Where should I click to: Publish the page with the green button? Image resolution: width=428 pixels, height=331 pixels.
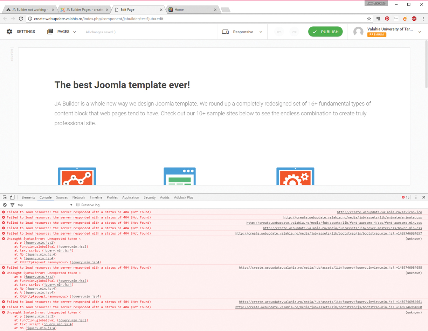(x=325, y=32)
